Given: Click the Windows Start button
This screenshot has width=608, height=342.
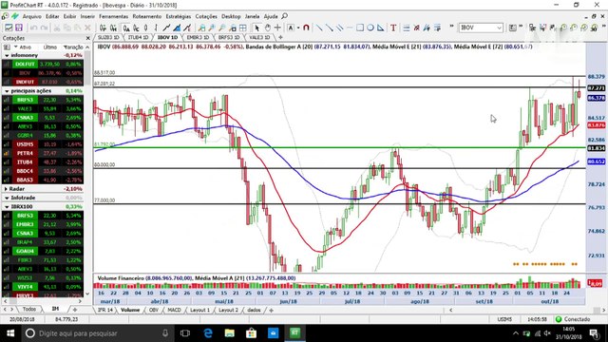Looking at the screenshot, I should [x=10, y=333].
